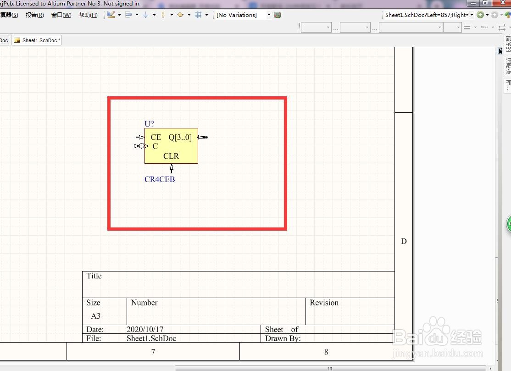The height and width of the screenshot is (371, 511).
Task: Click the horizontal scrollbar thumb at bottom
Action: (330, 368)
